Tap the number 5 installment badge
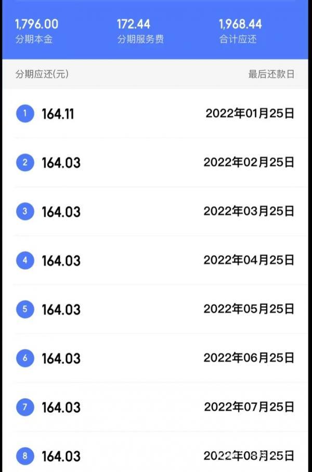Image resolution: width=312 pixels, height=472 pixels. point(25,309)
